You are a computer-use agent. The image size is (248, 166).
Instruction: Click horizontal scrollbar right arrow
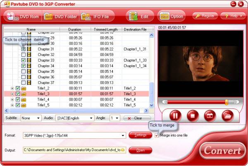(146, 111)
